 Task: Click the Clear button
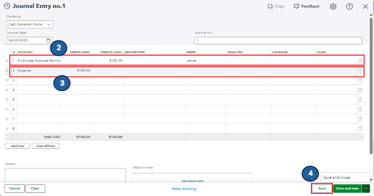(x=35, y=189)
